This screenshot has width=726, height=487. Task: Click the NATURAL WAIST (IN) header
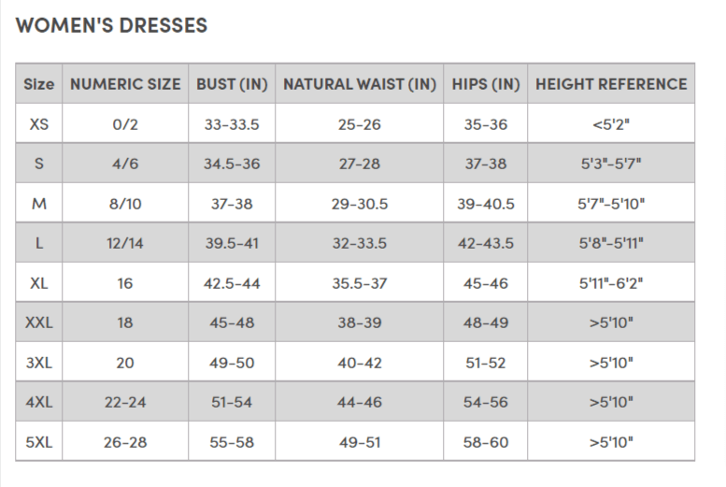coord(360,84)
